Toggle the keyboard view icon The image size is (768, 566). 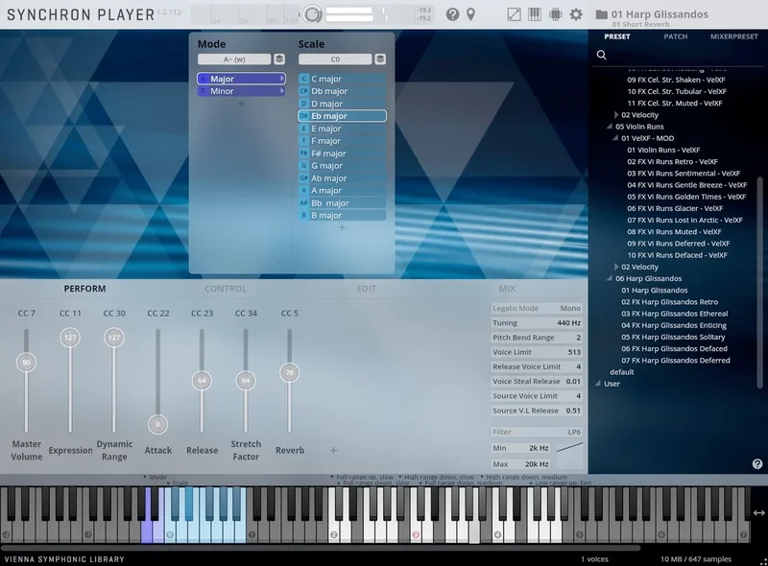[x=535, y=14]
